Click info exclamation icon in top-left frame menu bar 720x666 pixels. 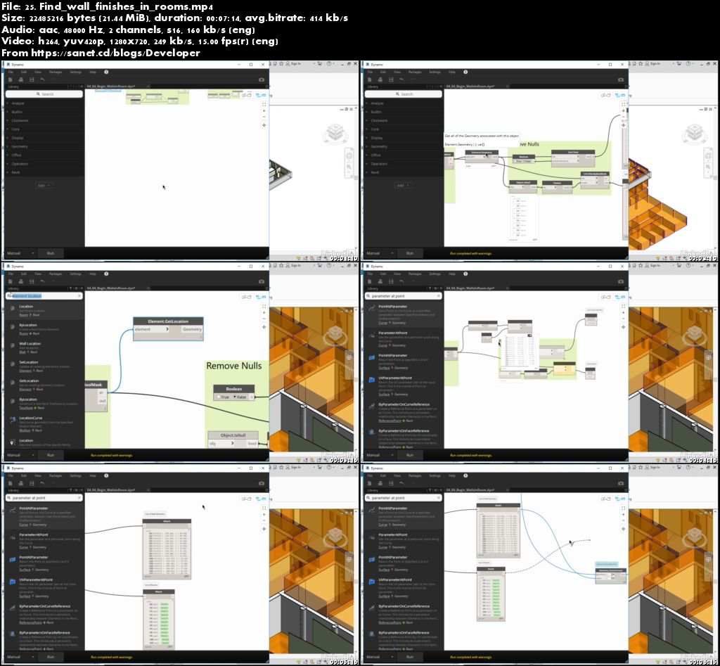click(x=106, y=72)
